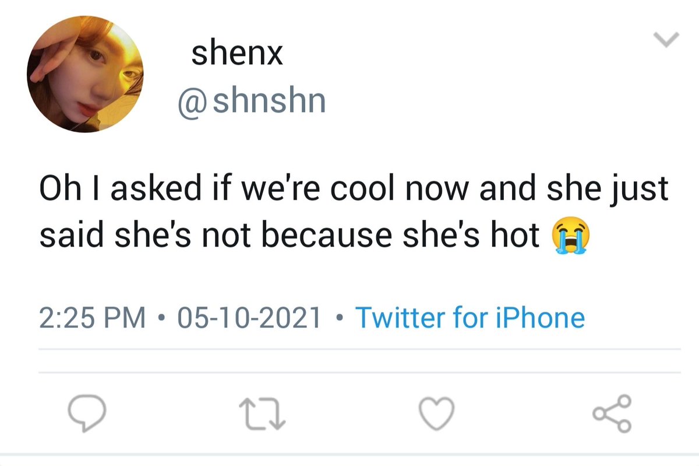
Task: Open the @shnshn handle
Action: pyautogui.click(x=252, y=101)
